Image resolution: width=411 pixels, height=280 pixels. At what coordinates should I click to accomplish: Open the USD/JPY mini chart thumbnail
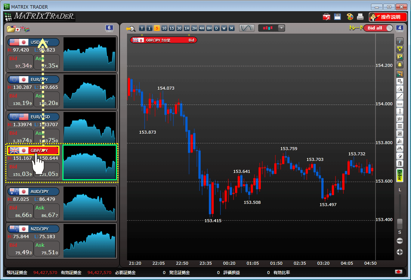90,54
